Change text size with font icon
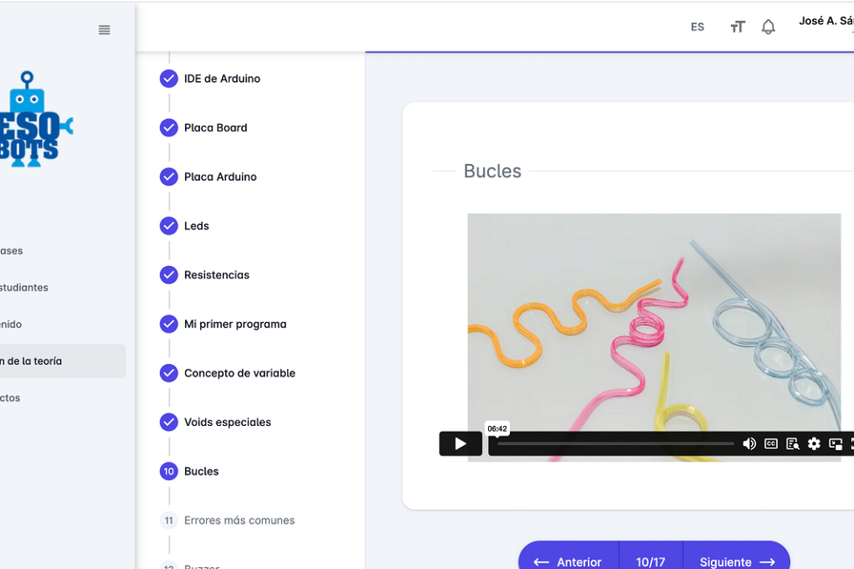Screen dimensions: 854x569 [738, 27]
